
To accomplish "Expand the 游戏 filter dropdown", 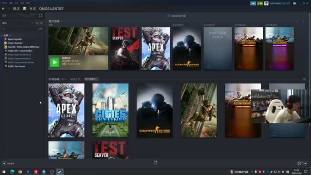I will coord(18,23).
